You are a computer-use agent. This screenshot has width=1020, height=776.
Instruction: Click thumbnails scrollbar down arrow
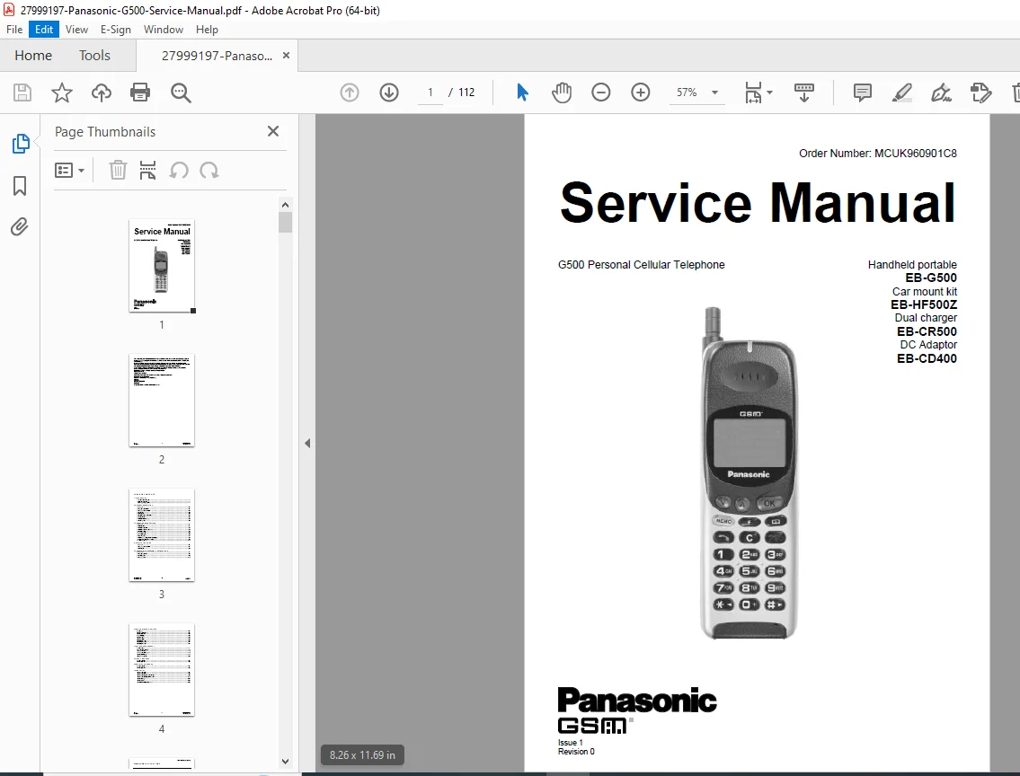[285, 761]
